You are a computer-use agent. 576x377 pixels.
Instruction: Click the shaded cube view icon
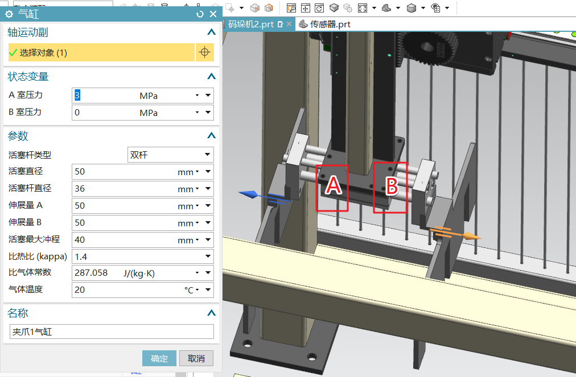click(x=334, y=8)
